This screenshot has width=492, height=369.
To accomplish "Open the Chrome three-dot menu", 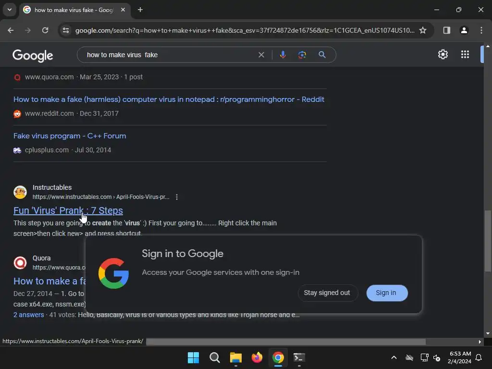I will click(481, 30).
